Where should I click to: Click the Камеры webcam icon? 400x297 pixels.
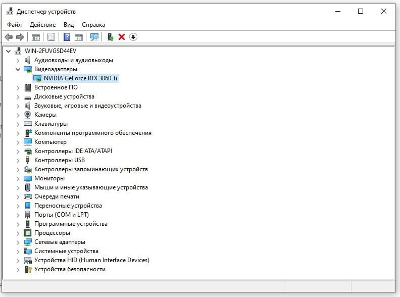click(x=28, y=115)
